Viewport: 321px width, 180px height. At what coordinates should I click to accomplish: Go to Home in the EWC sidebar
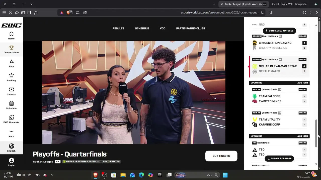coord(11,35)
